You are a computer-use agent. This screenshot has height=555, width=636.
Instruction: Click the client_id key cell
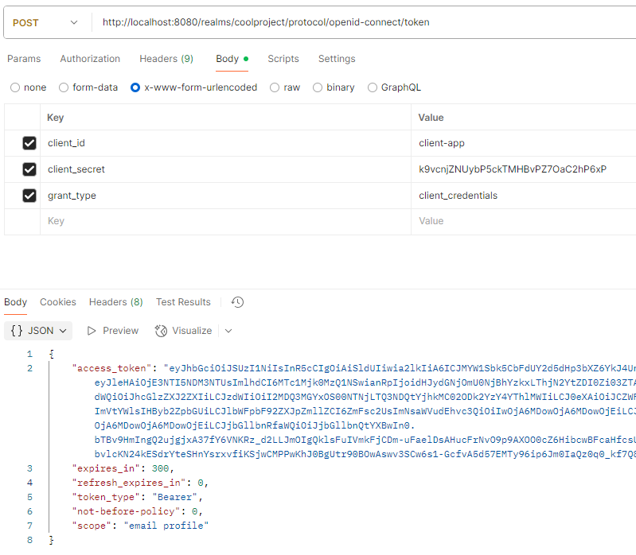pyautogui.click(x=225, y=143)
